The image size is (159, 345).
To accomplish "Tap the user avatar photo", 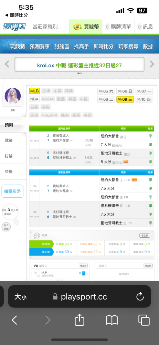I will click(13, 96).
